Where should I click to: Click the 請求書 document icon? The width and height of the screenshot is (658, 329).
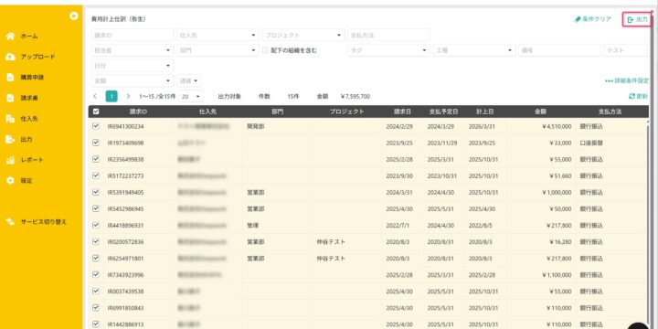pyautogui.click(x=10, y=98)
